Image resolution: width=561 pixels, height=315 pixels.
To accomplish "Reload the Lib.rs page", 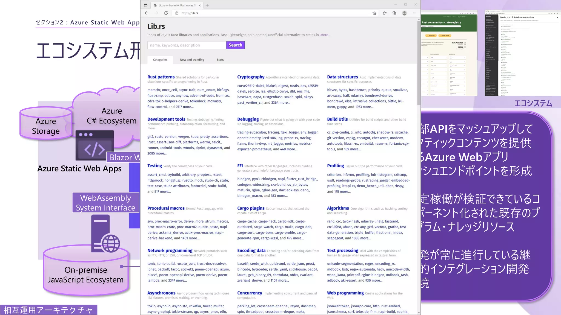I will pos(166,13).
